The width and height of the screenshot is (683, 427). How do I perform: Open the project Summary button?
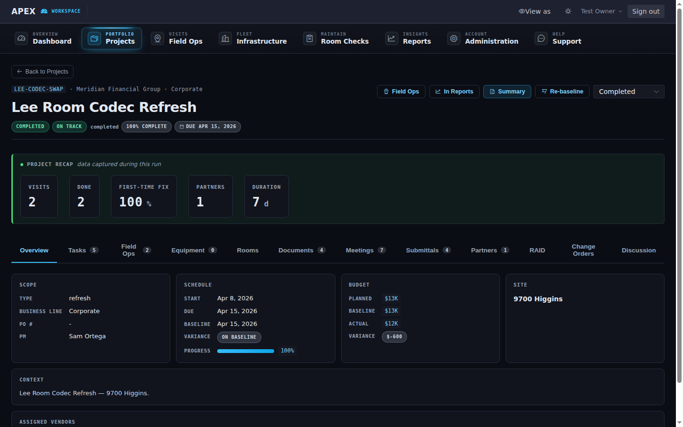coord(507,92)
